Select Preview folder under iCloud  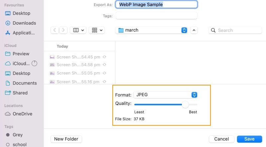[17, 54]
